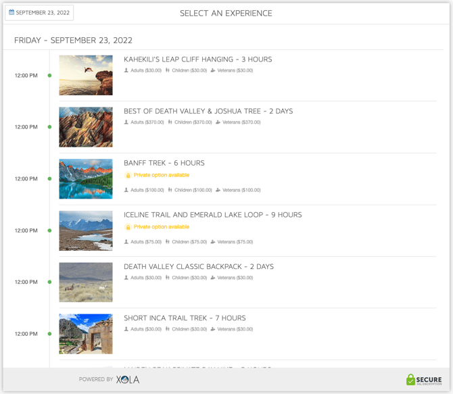Image resolution: width=453 pixels, height=394 pixels.
Task: Click the veterans icon for Best of Death Valley
Action: [218, 122]
